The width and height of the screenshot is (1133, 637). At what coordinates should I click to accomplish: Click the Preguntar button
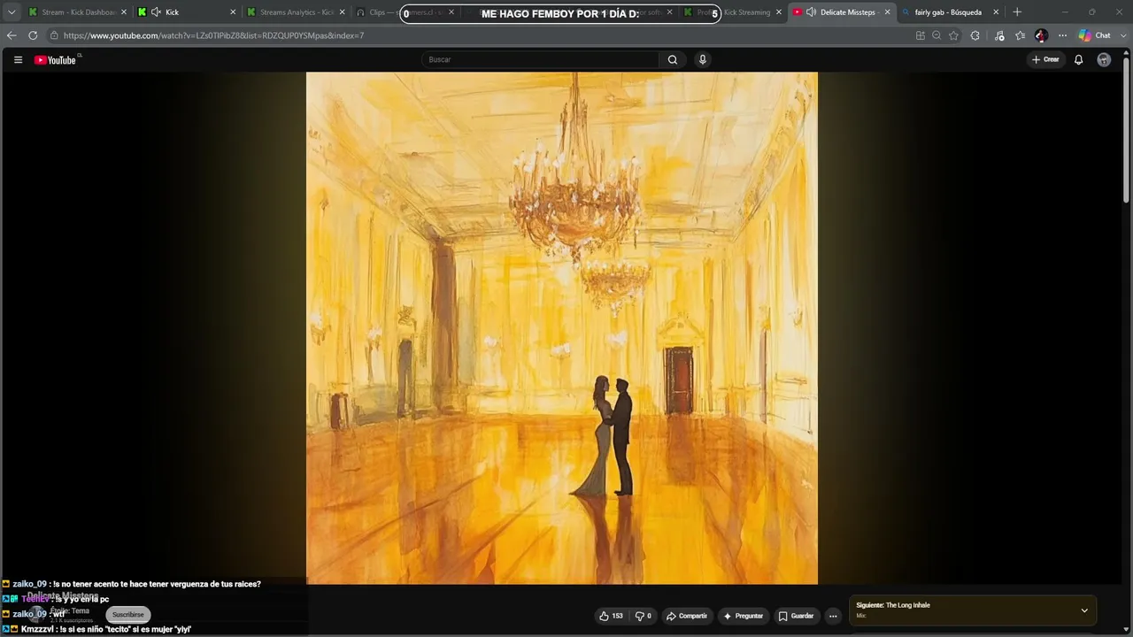(744, 616)
